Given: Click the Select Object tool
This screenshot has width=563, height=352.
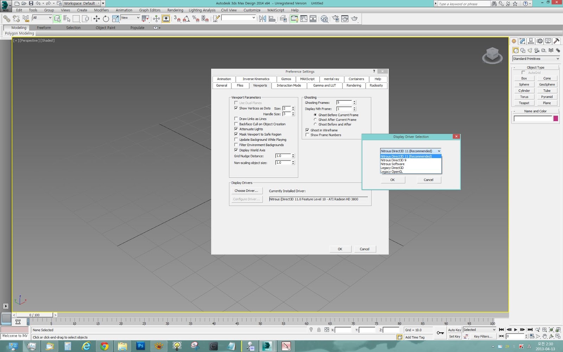Looking at the screenshot, I should click(x=57, y=19).
